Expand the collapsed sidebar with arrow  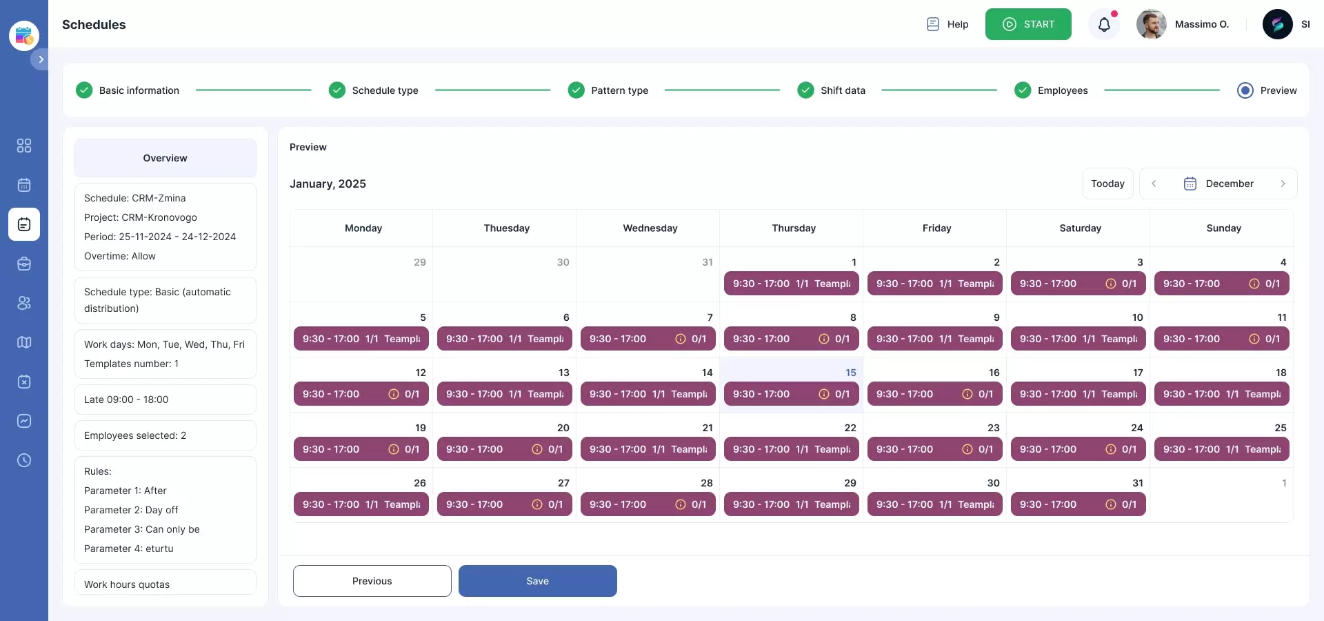41,59
